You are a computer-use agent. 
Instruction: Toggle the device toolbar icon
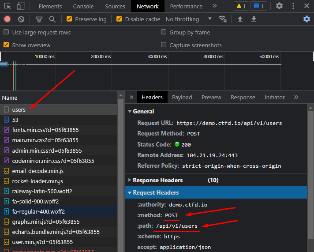tap(21, 6)
